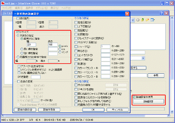Click the up-one-folder icon
This screenshot has width=175, height=123.
(142, 20)
